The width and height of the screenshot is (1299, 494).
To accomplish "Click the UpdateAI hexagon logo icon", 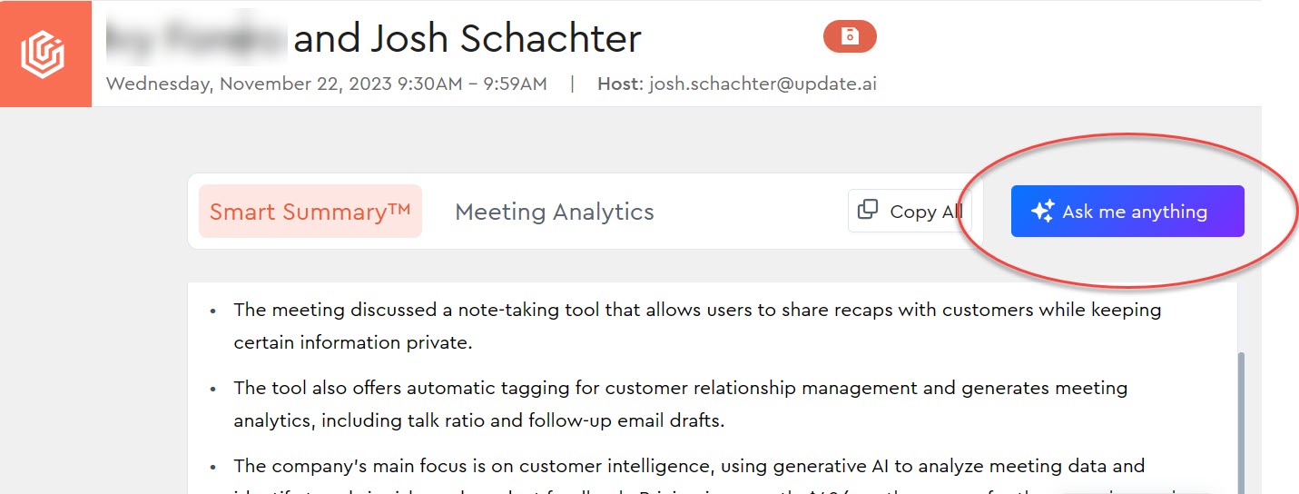I will [45, 54].
